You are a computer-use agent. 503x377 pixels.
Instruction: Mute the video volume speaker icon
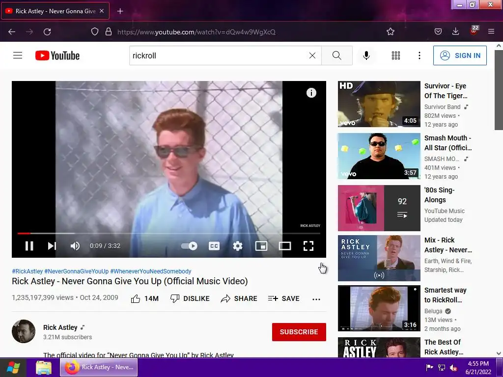point(75,246)
